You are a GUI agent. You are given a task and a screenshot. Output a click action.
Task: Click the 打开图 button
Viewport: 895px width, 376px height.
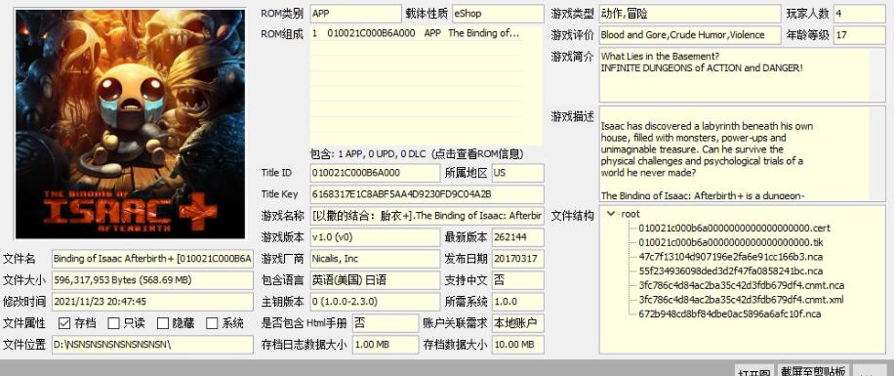754,370
